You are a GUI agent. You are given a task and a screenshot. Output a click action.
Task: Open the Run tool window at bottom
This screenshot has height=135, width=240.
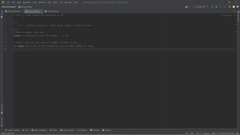point(25,130)
